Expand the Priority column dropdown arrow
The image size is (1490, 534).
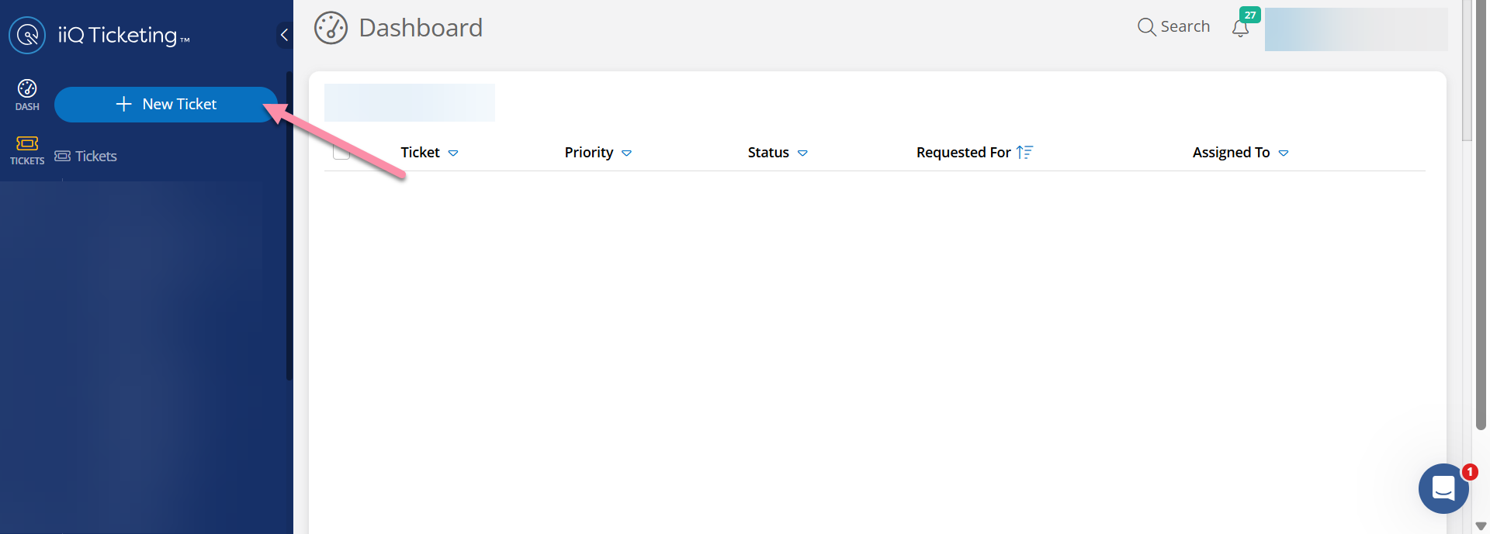[626, 153]
